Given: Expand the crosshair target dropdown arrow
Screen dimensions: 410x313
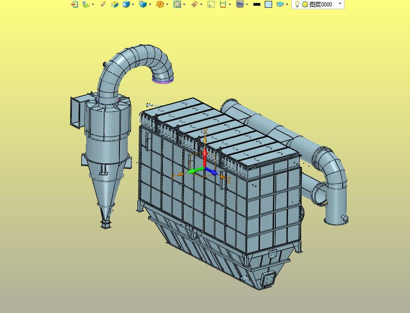Looking at the screenshot, I should [201, 4].
